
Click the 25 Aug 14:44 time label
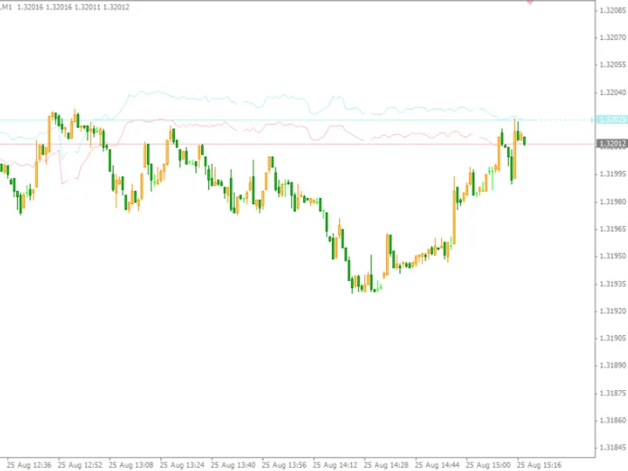point(437,465)
